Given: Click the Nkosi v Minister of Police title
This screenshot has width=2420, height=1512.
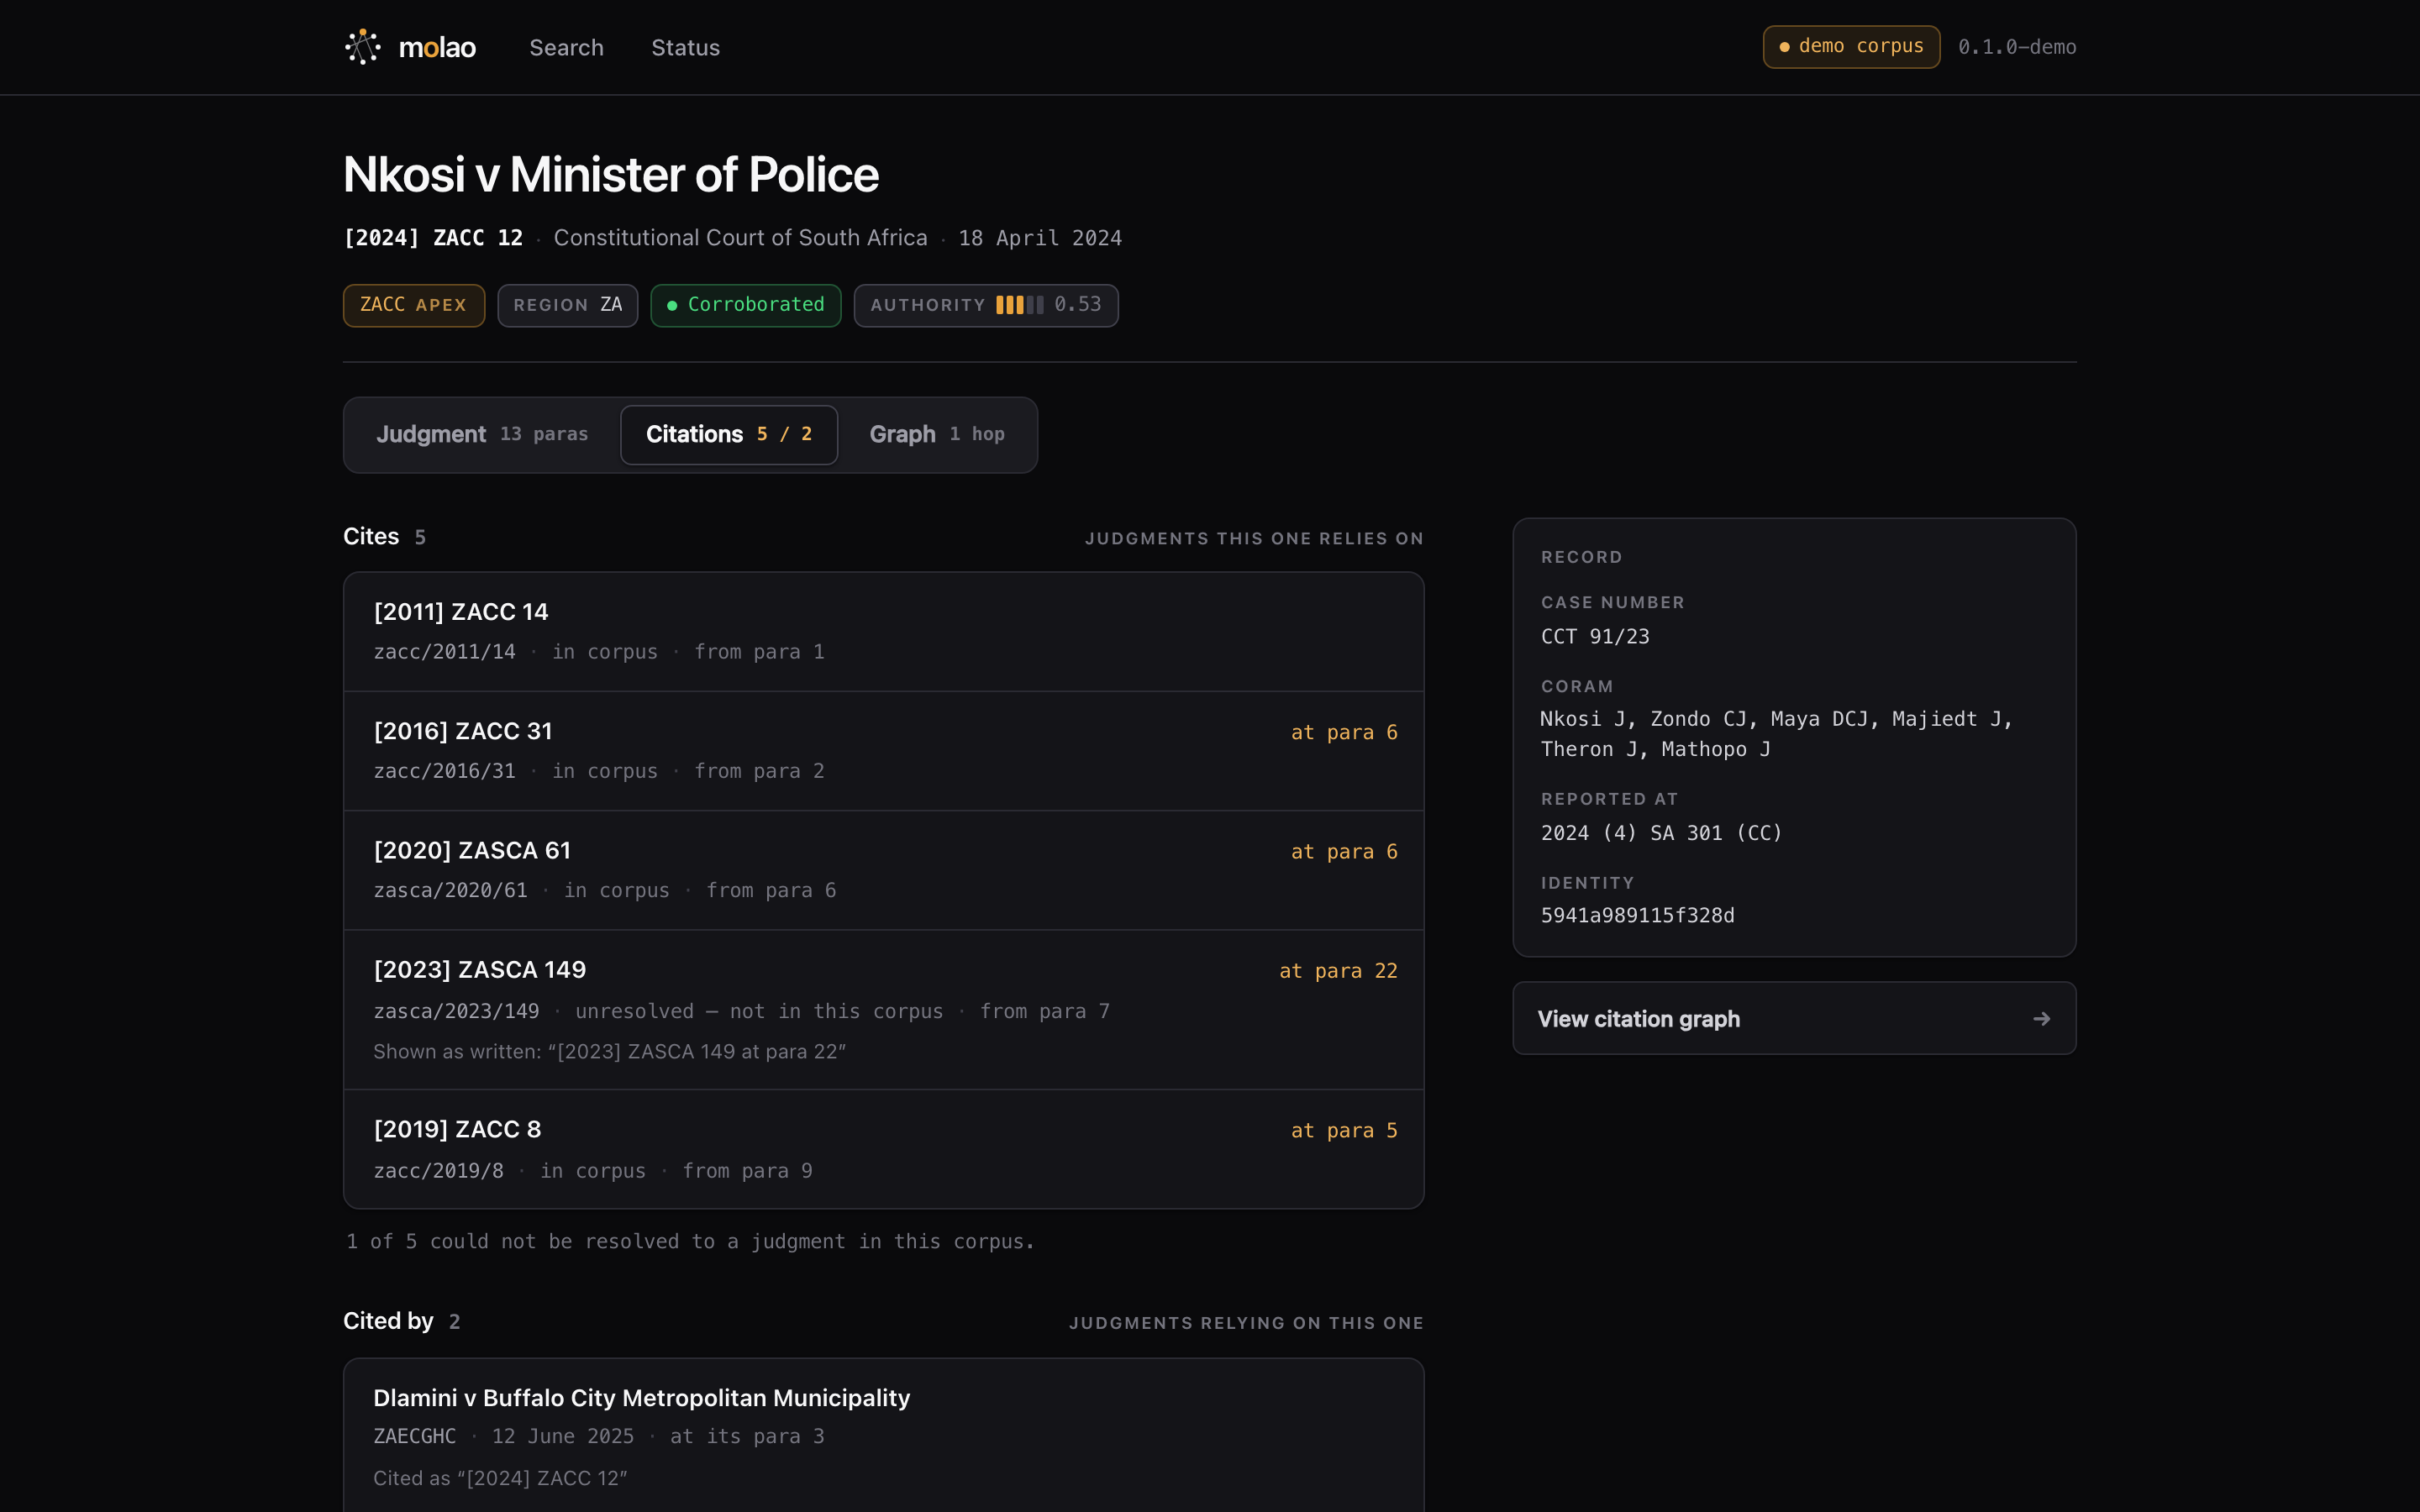Looking at the screenshot, I should [611, 174].
